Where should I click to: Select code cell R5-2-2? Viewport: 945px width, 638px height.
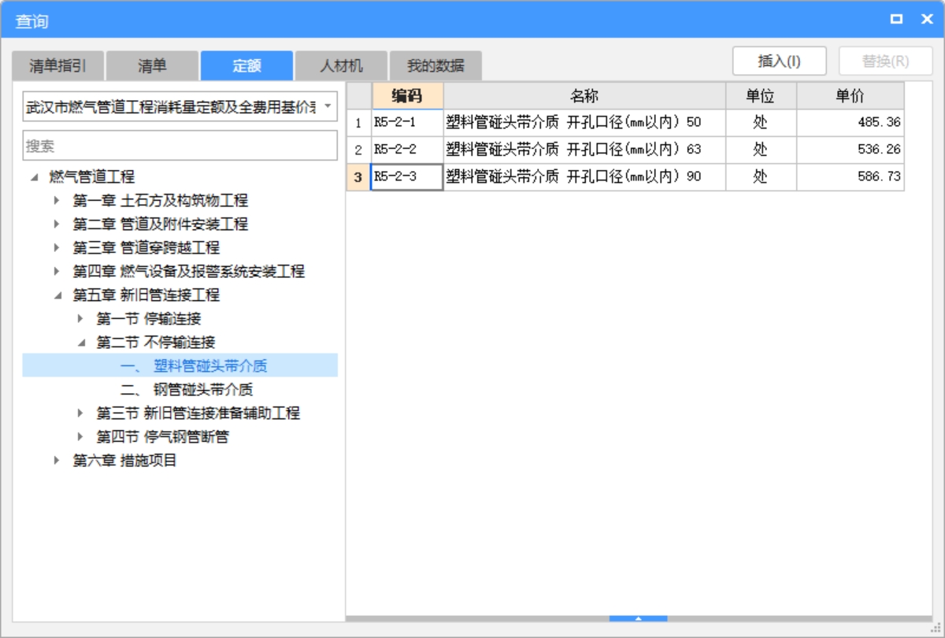click(407, 150)
